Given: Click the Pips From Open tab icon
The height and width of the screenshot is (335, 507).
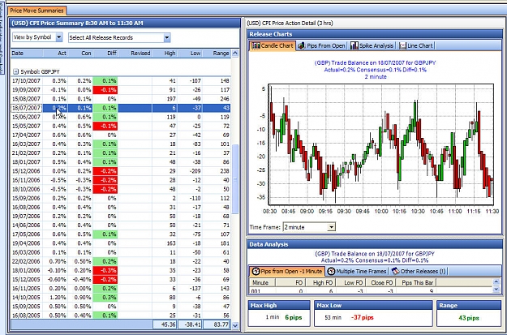Looking at the screenshot, I should (301, 45).
